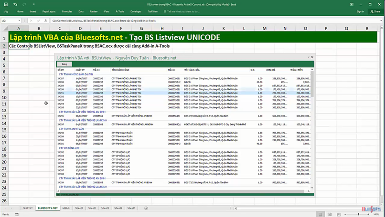Viewport: 385px width, 217px height.
Task: Switch to Normal view icon
Action: [x=321, y=214]
